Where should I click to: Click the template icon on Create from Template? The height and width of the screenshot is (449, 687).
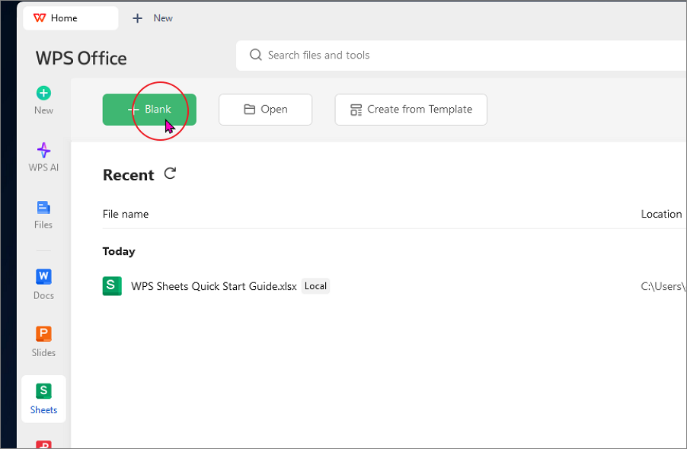click(x=356, y=110)
